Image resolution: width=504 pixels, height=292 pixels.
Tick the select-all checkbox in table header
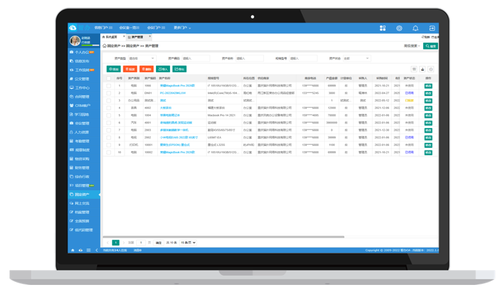(109, 79)
